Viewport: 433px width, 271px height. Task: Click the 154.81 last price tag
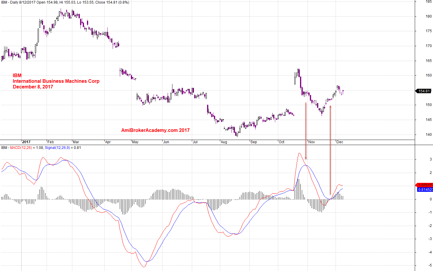424,91
